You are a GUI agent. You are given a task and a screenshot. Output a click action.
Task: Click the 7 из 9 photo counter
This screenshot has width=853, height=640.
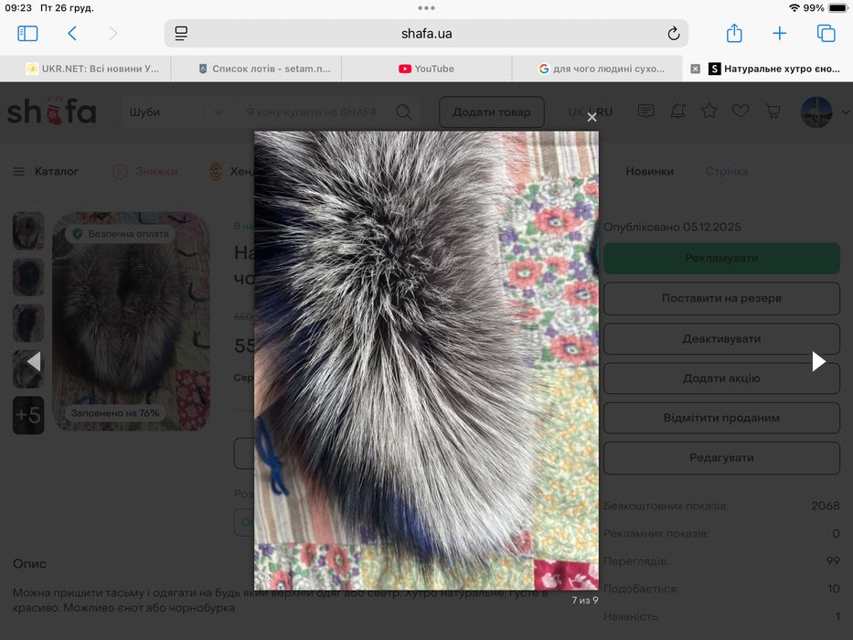585,601
